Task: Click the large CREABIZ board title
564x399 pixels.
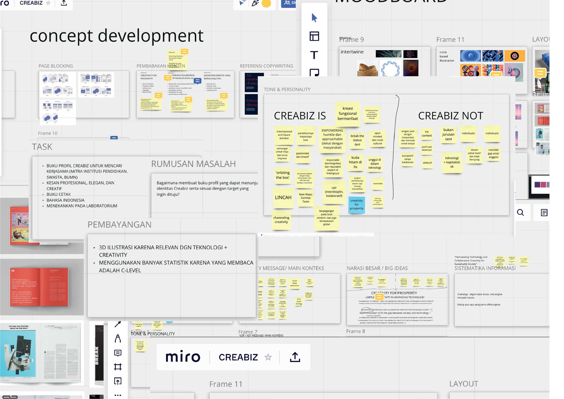Action: click(238, 357)
